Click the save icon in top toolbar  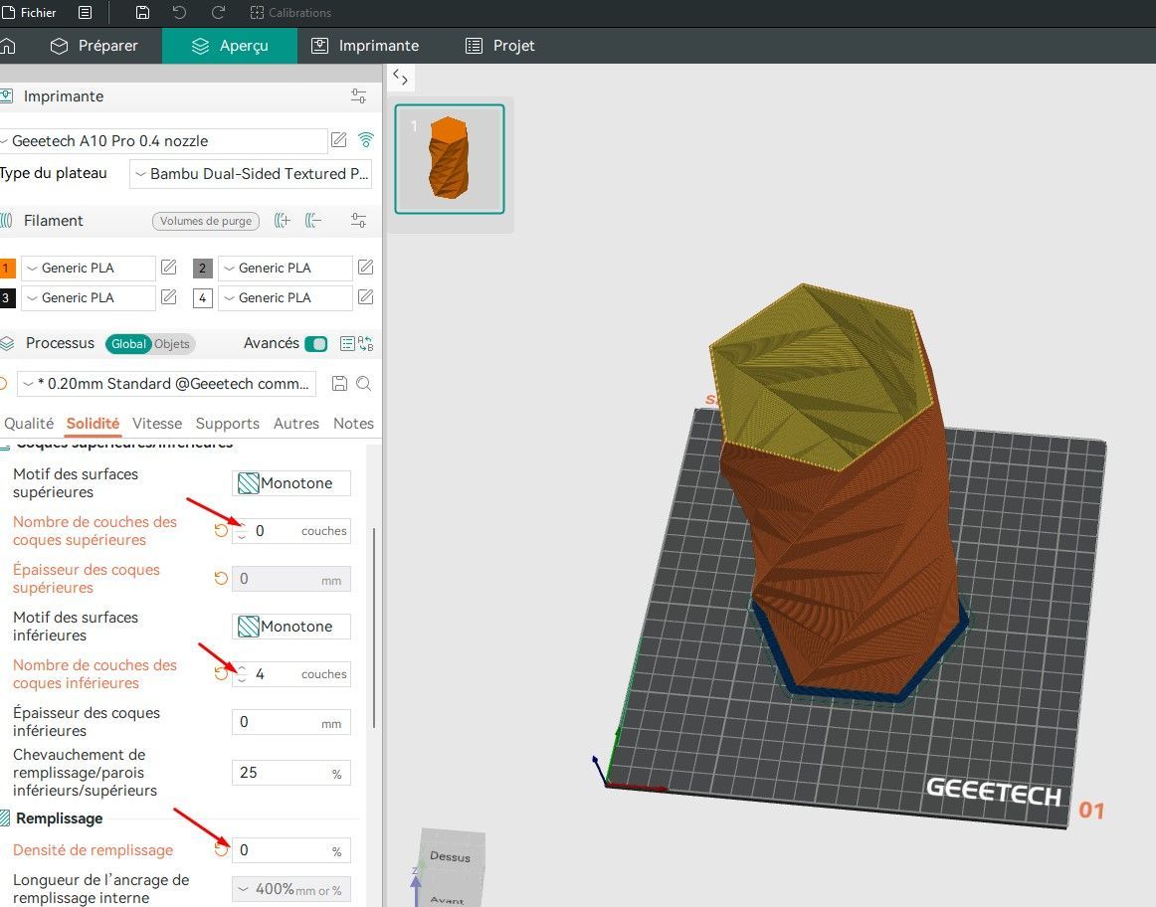click(x=143, y=13)
